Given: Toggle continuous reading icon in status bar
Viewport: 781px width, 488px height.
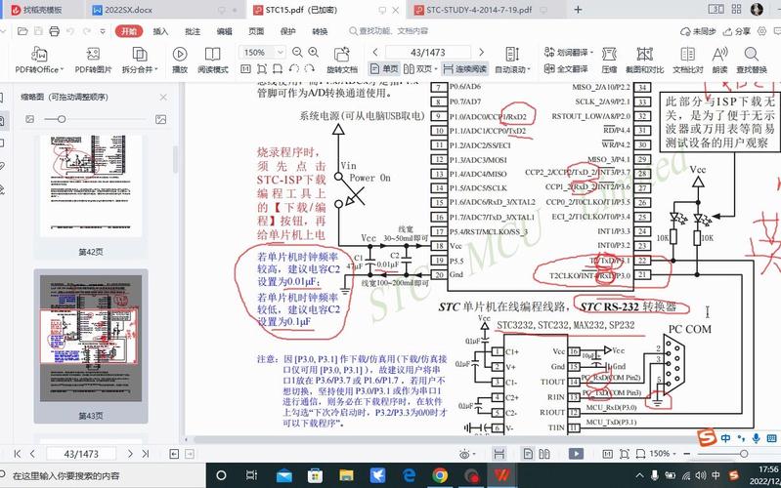Looking at the screenshot, I should click(x=499, y=454).
